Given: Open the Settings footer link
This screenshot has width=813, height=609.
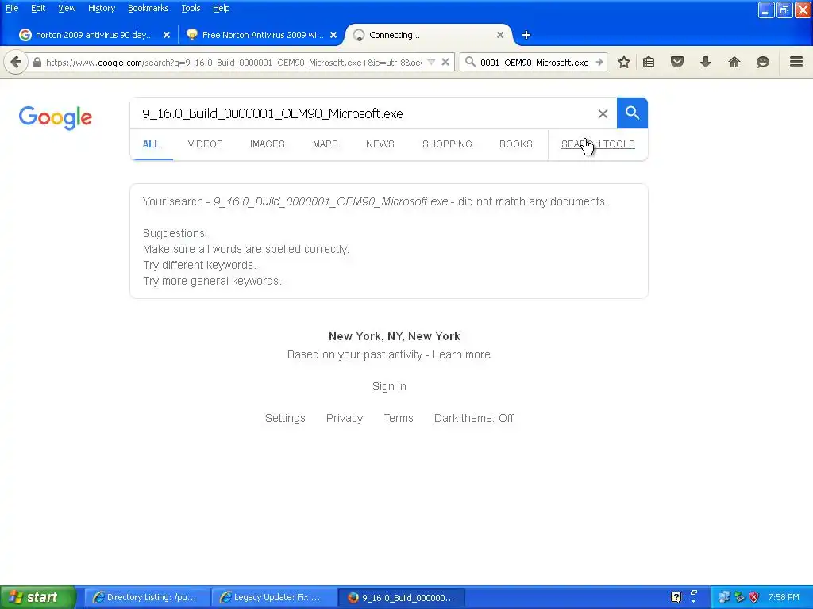Looking at the screenshot, I should coord(285,418).
